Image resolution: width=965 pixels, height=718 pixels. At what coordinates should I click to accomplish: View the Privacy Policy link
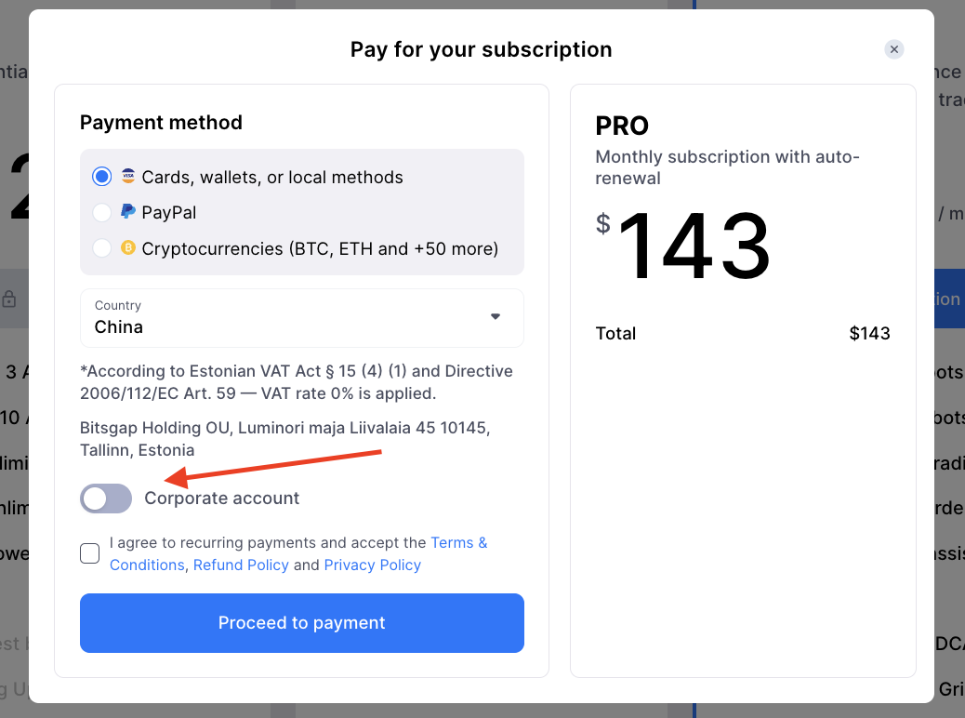(x=372, y=565)
